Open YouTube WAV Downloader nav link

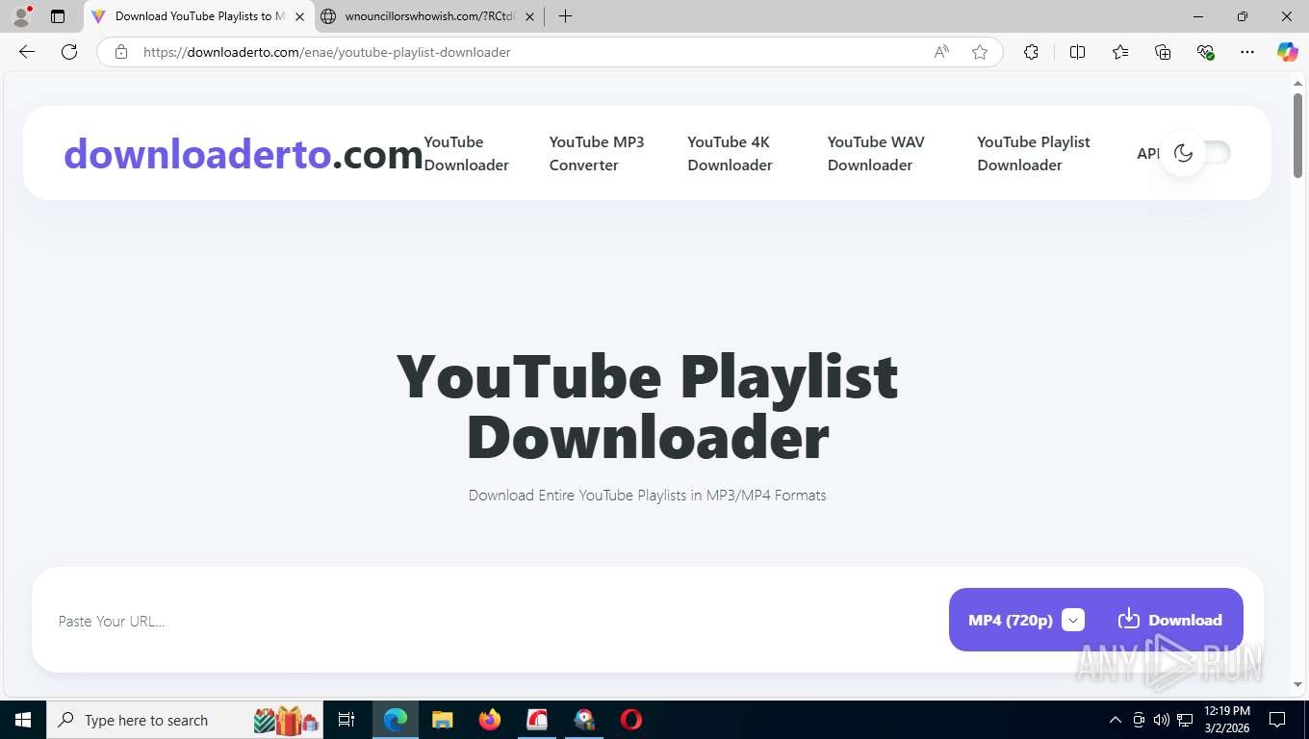876,153
